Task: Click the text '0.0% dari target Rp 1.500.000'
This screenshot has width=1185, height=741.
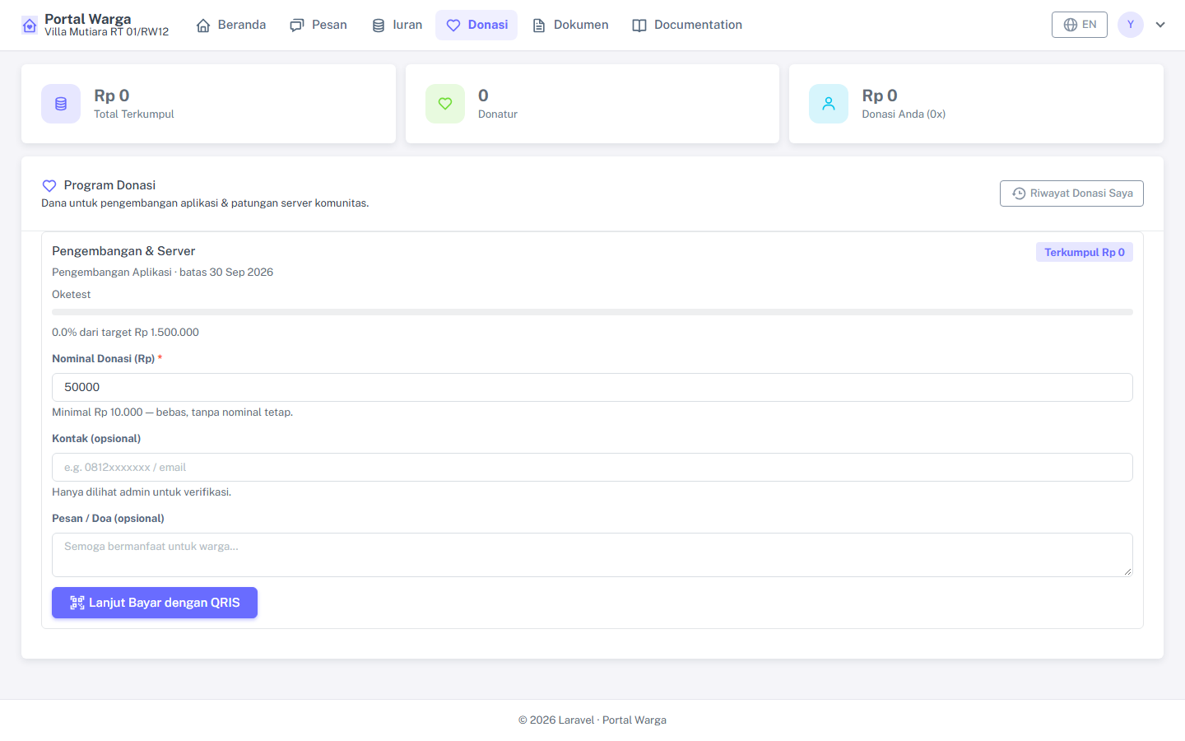Action: pyautogui.click(x=125, y=333)
